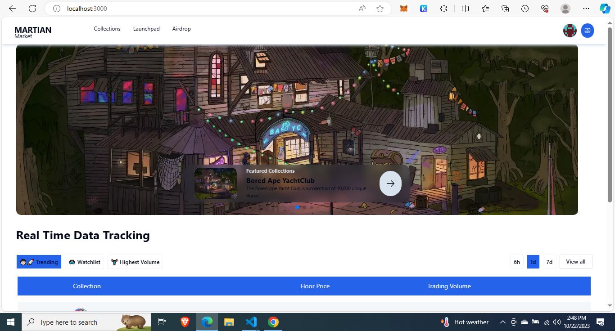Click the Trading Volume column header
The height and width of the screenshot is (331, 615).
click(449, 286)
